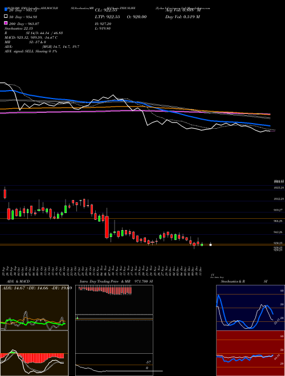
Task: Click the white 50 Day EMA legend swatch
Action: (x=6, y=17)
